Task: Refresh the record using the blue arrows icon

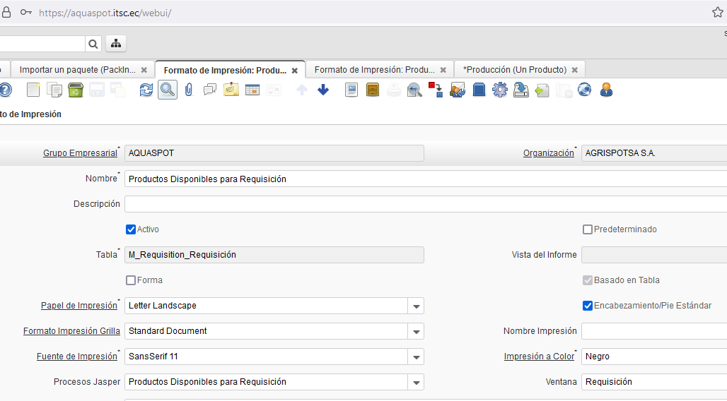Action: click(146, 90)
